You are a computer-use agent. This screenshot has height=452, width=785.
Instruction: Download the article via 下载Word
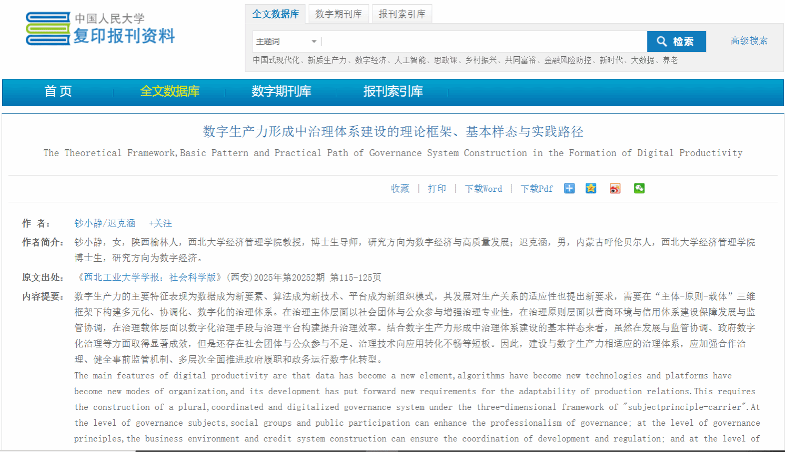[x=483, y=189]
